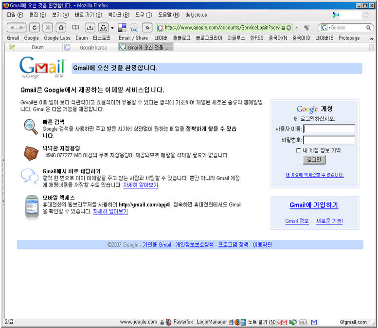
Task: Open the dropdown arrow beside recycle icon
Action: (112, 28)
